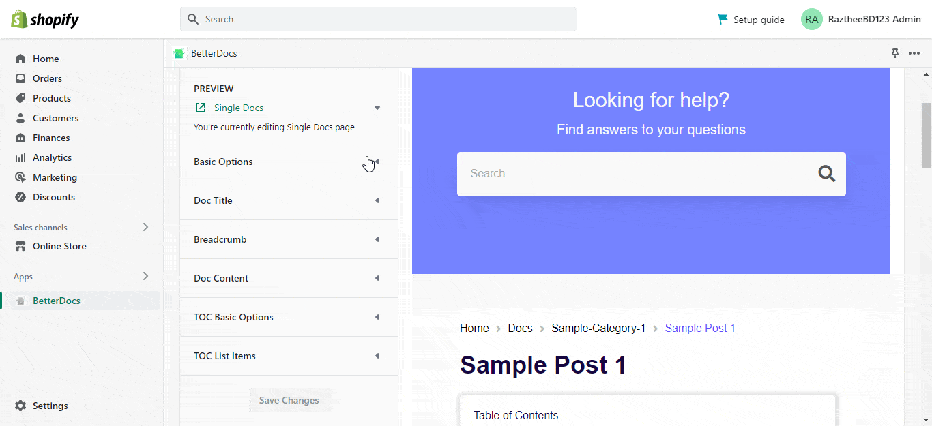Click the scrollbar up arrow
This screenshot has height=426, width=932.
pyautogui.click(x=926, y=74)
